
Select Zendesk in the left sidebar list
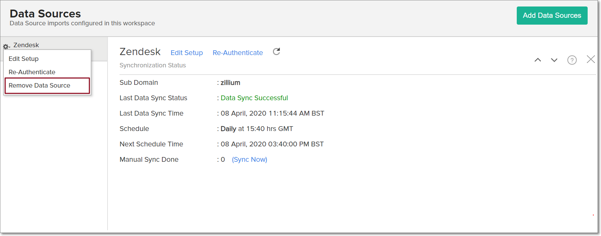click(26, 45)
